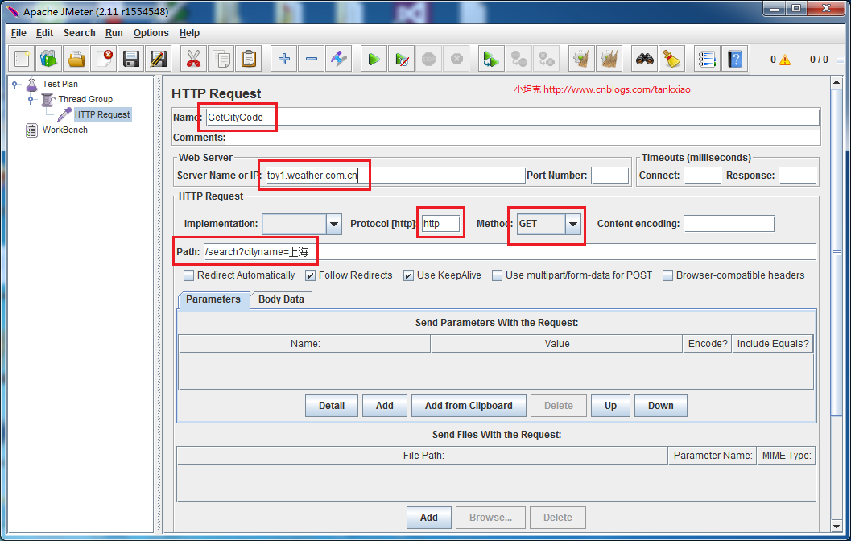Click the right-side vertical scrollbar
The width and height of the screenshot is (851, 541).
pos(837,322)
